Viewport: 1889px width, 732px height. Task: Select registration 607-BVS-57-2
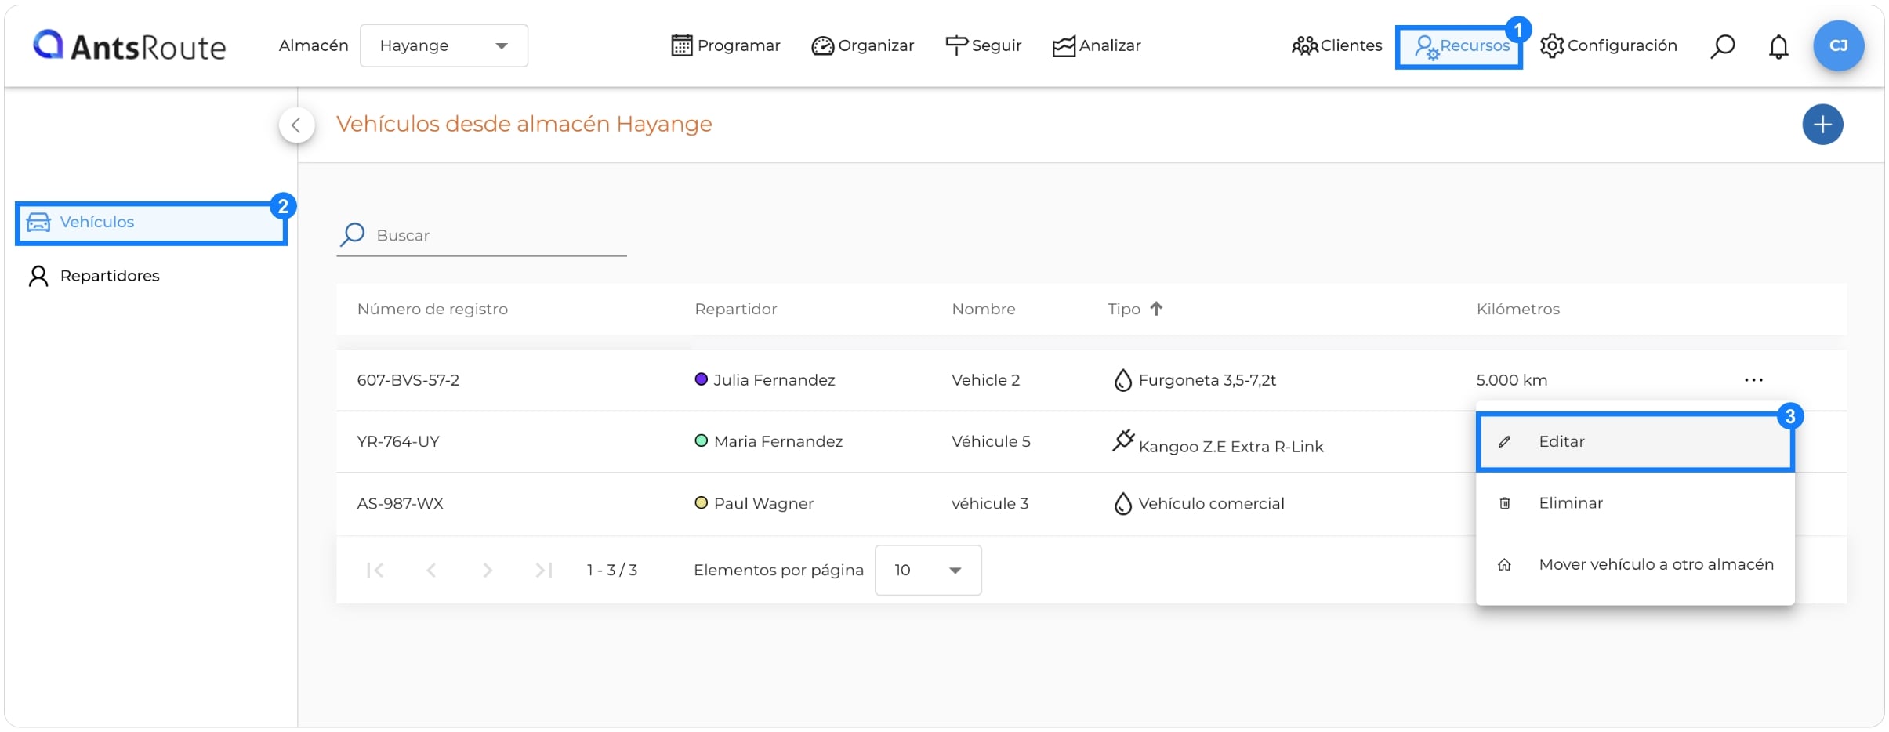click(x=408, y=380)
